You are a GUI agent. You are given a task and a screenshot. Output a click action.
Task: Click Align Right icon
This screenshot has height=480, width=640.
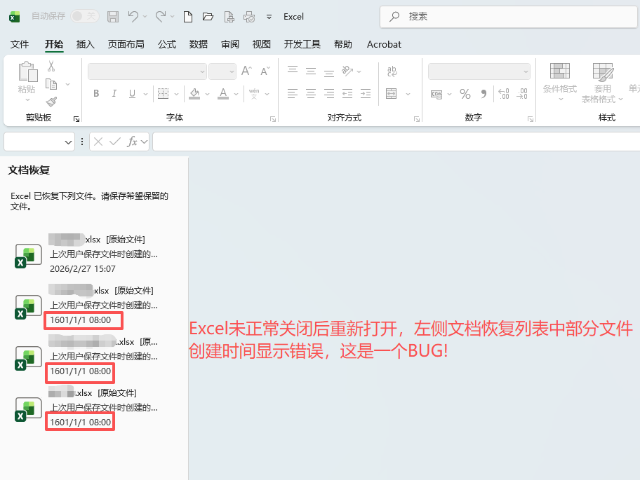[x=329, y=94]
